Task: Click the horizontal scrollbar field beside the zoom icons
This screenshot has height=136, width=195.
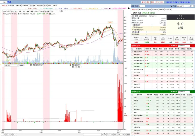Action: 92,134
